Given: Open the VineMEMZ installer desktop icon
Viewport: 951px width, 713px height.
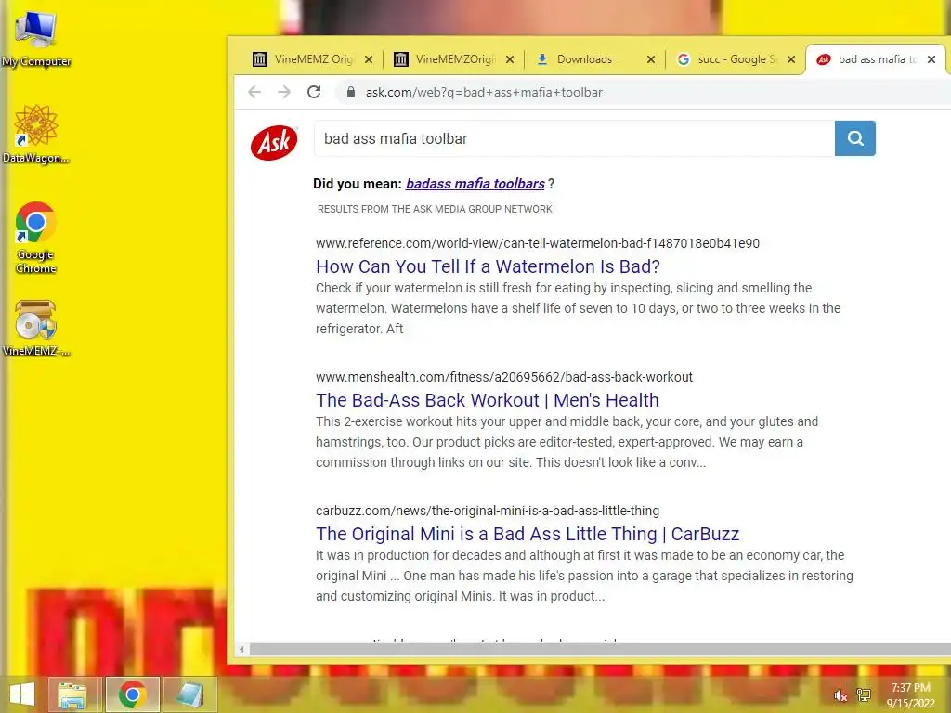Looking at the screenshot, I should pyautogui.click(x=35, y=328).
